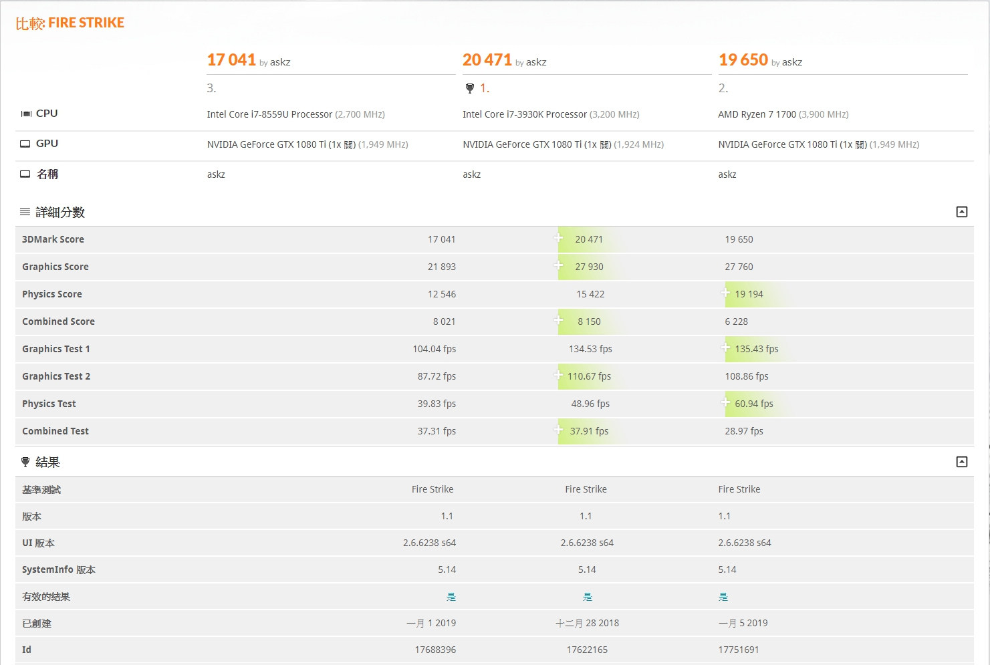Click askz author of 17 041 score
Viewport: 990px width, 665px height.
tap(280, 62)
